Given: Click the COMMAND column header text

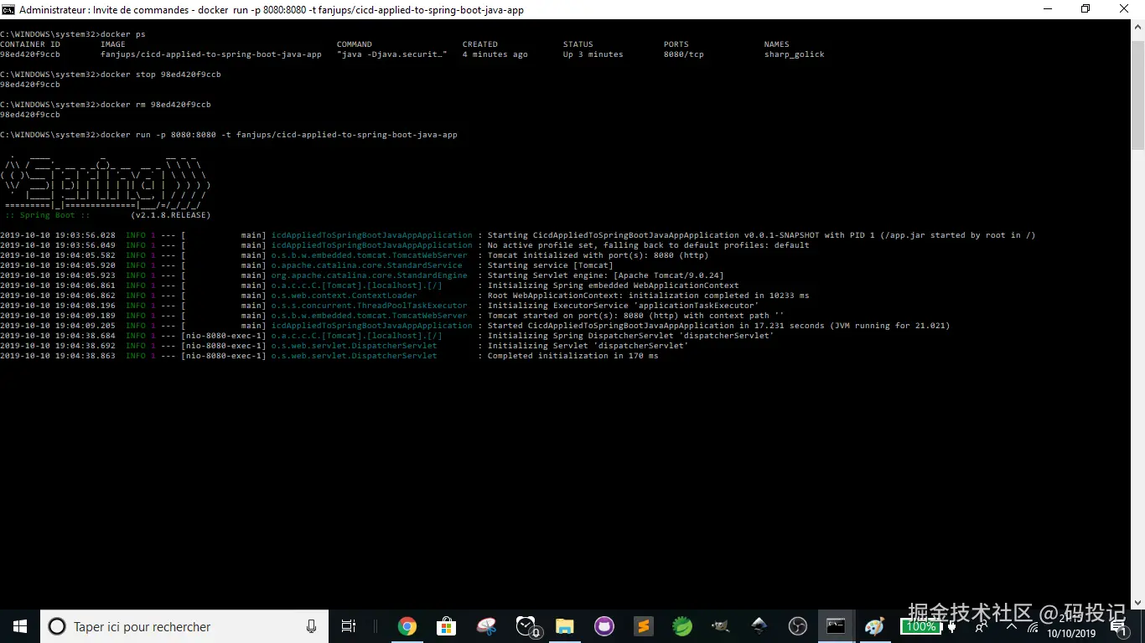Looking at the screenshot, I should pos(355,44).
